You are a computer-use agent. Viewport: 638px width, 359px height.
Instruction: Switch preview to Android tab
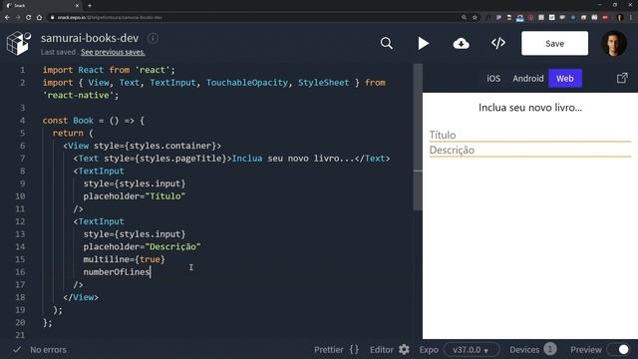pos(527,78)
